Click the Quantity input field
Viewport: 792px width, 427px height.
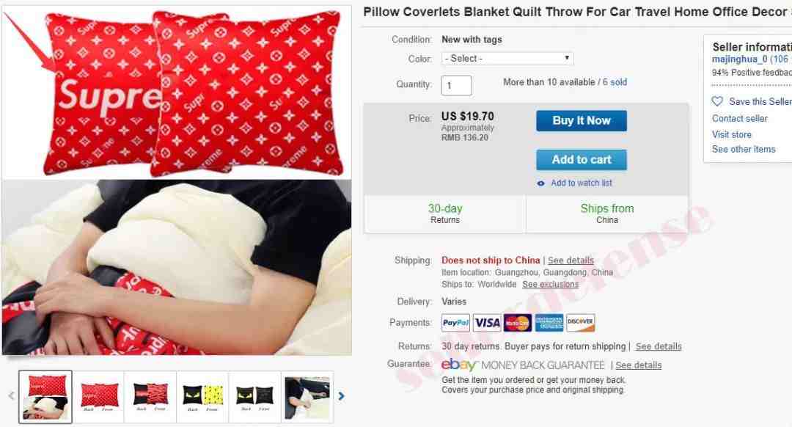click(457, 85)
